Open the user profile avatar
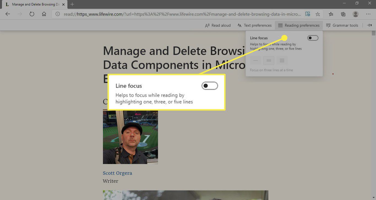The height and width of the screenshot is (200, 376). 356,14
